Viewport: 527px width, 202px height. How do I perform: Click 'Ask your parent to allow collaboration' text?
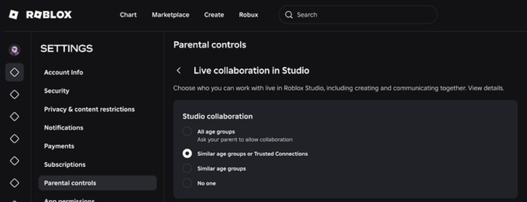coord(245,140)
